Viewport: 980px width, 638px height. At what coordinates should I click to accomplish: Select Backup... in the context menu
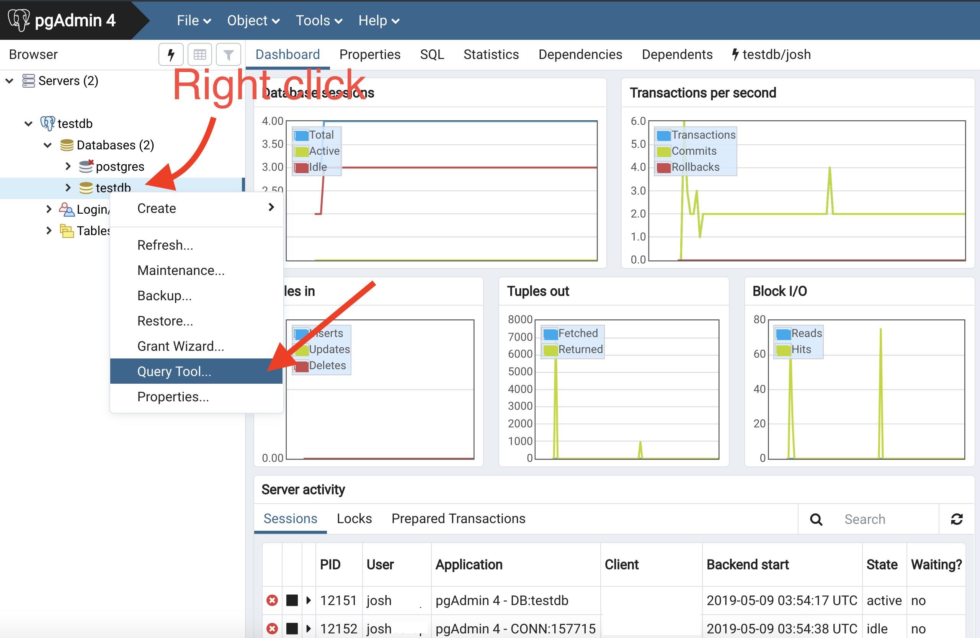[x=164, y=296]
